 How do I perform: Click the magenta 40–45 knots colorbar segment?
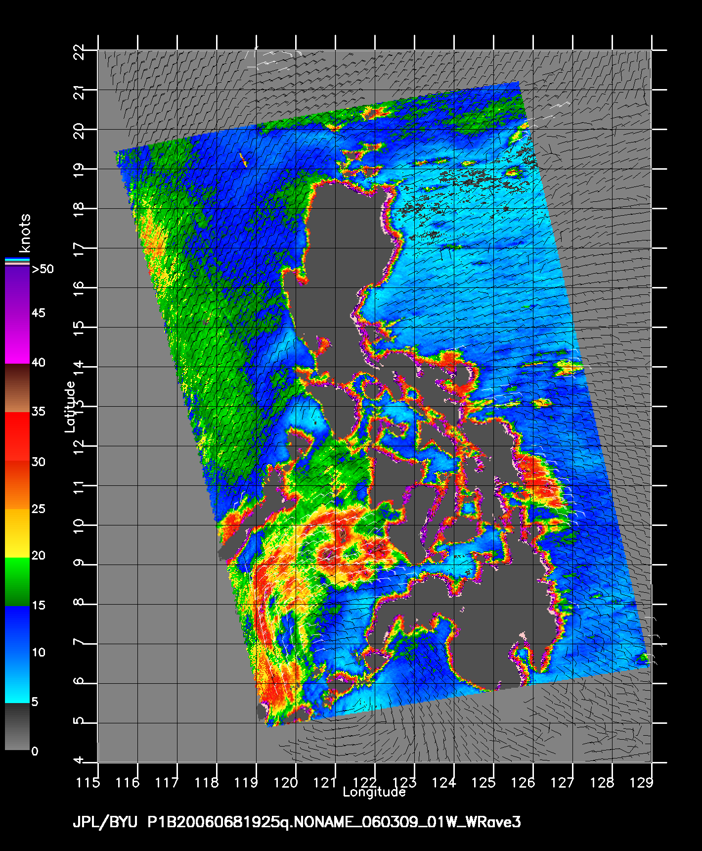tap(17, 340)
